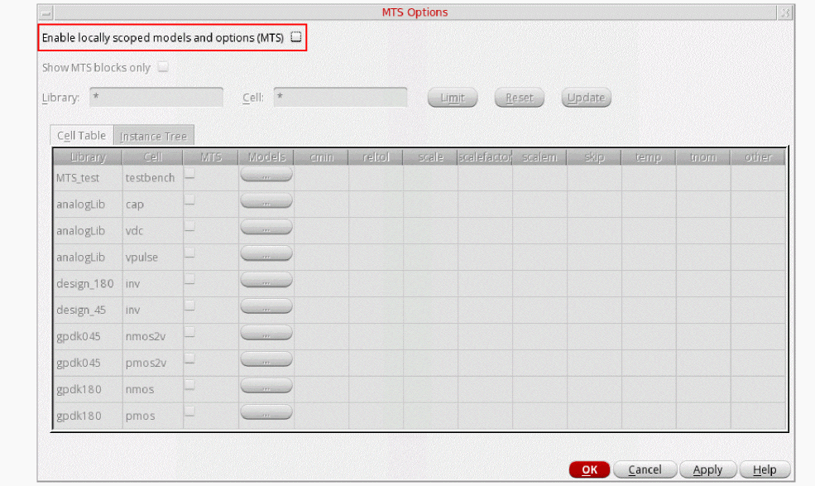Image resolution: width=815 pixels, height=486 pixels.
Task: Click the Limit button
Action: tap(453, 98)
